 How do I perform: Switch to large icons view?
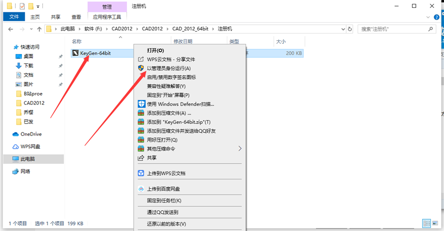pos(435,223)
